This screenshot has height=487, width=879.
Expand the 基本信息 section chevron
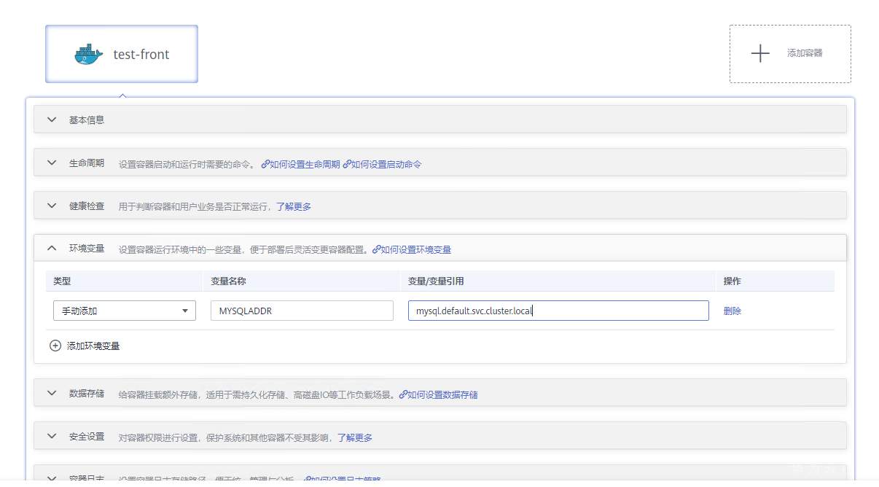pos(52,120)
